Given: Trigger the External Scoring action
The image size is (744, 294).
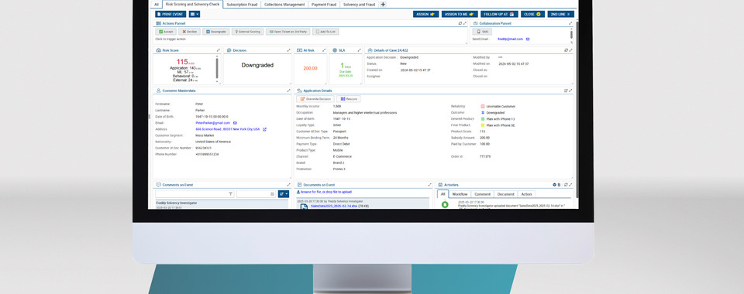Looking at the screenshot, I should 248,32.
